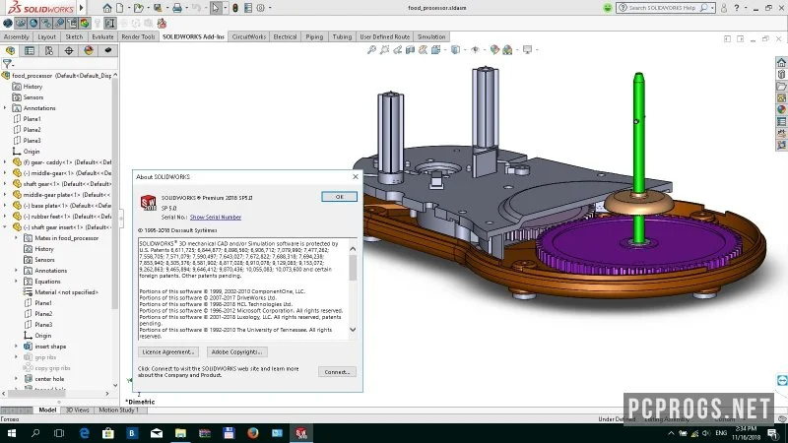Open the ConfigurationManager tab icon
Screen dimensions: 788x443
tap(49, 51)
